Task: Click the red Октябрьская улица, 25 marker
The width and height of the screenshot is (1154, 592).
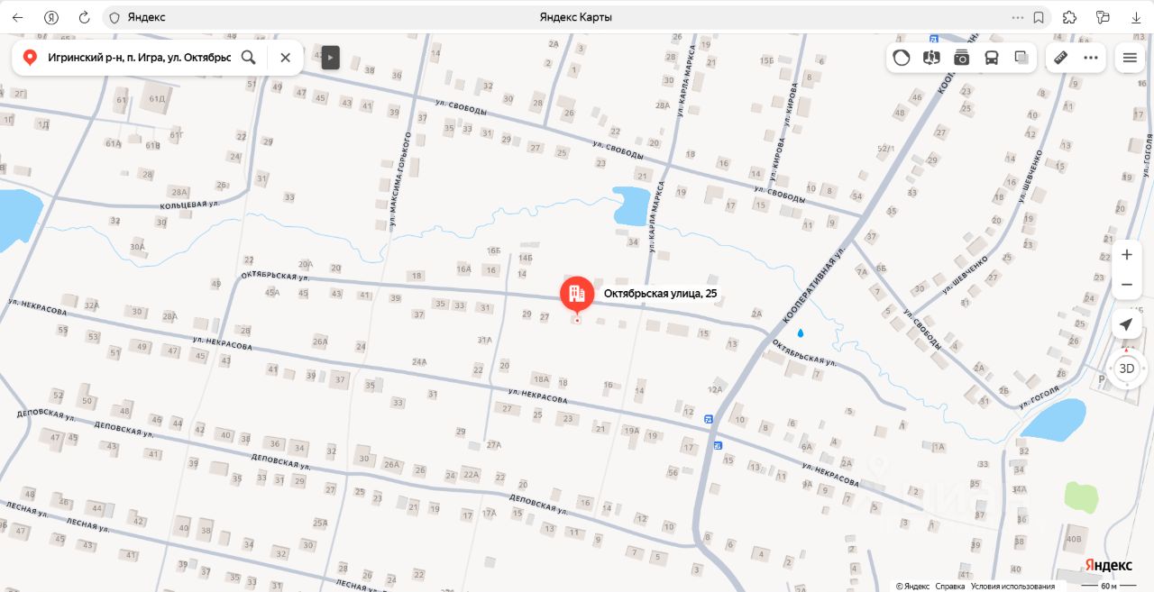Action: coord(577,295)
